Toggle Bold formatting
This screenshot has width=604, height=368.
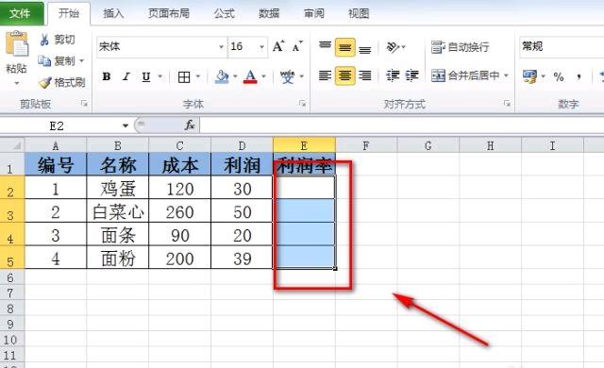point(107,76)
